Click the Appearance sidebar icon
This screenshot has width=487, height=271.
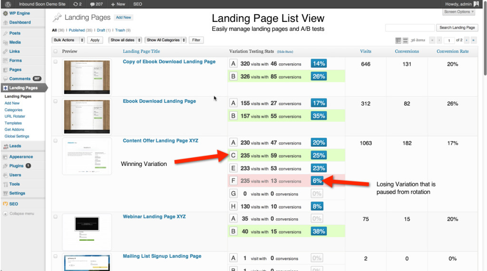[5, 157]
